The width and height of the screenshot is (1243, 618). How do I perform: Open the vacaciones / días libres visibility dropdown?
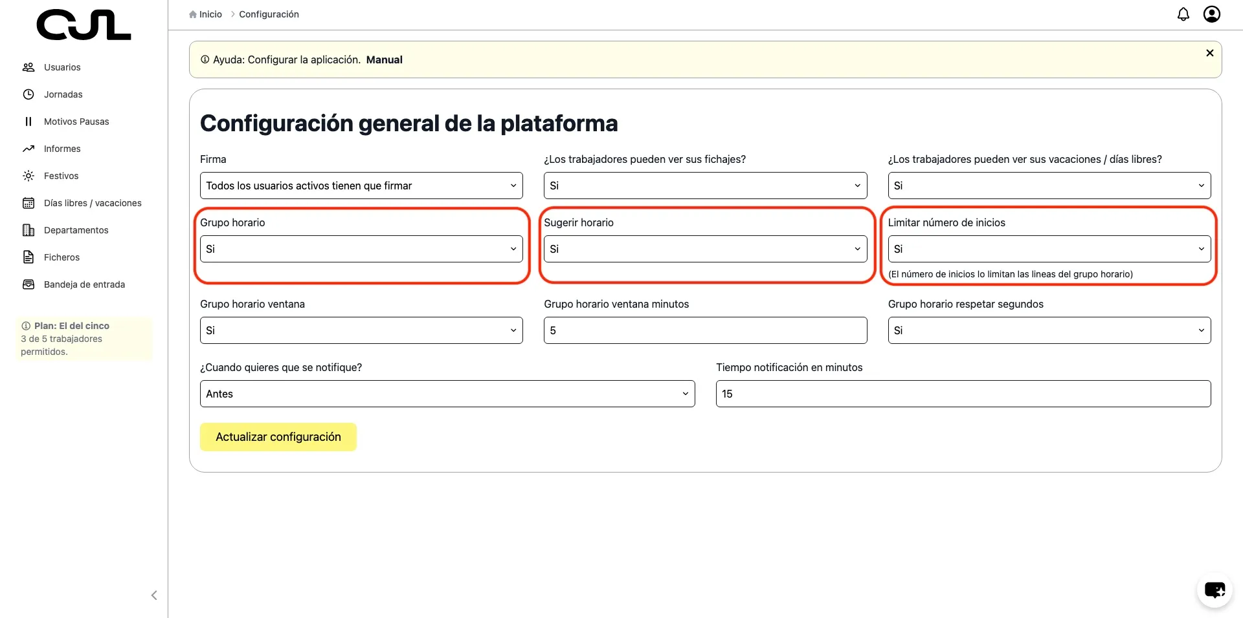(1049, 186)
